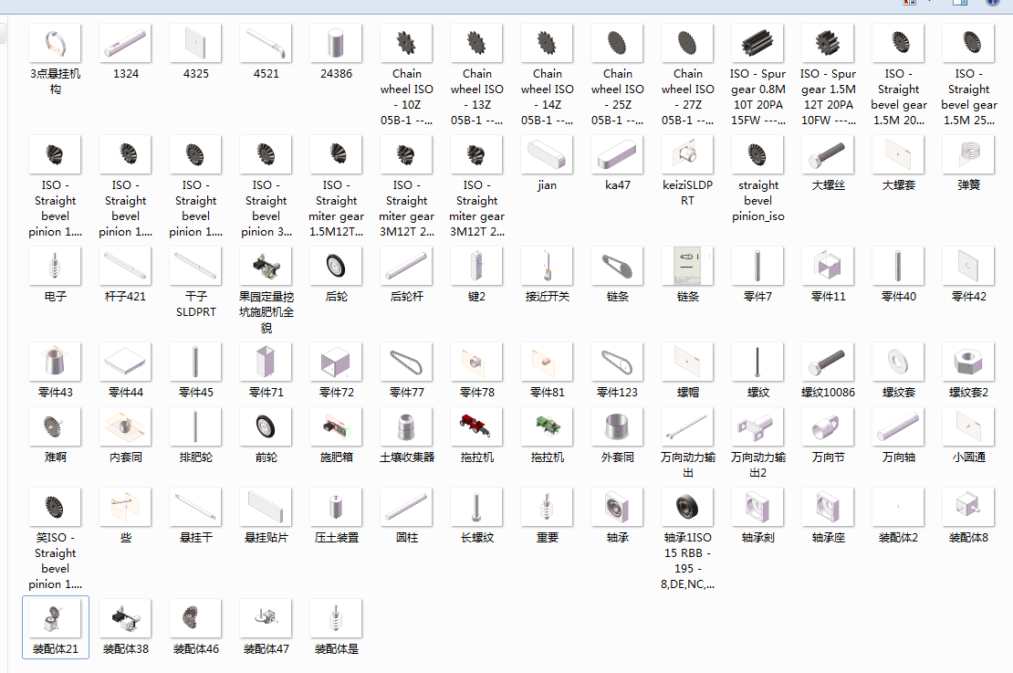Select the 施肥箱 assembly file

(336, 427)
